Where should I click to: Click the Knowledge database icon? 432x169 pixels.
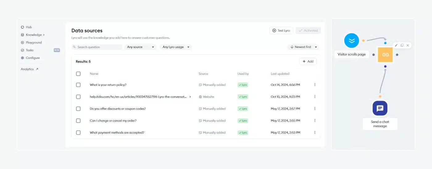[22, 35]
